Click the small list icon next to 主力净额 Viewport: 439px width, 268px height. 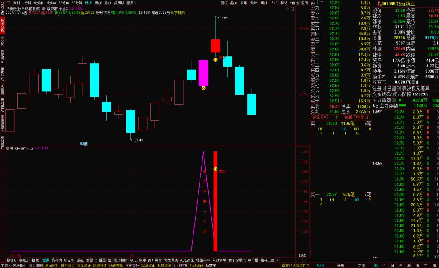(393, 100)
